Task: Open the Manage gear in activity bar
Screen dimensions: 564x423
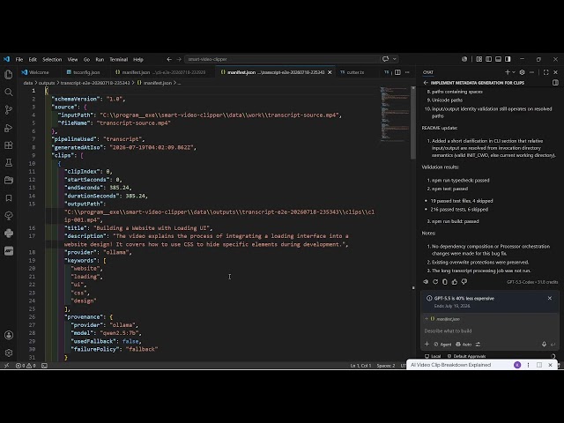Action: coord(9,352)
